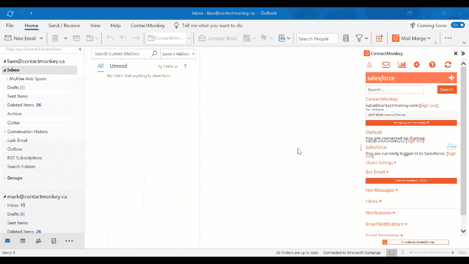Image resolution: width=469 pixels, height=264 pixels.
Task: Click Manage your Subscription button
Action: [411, 123]
